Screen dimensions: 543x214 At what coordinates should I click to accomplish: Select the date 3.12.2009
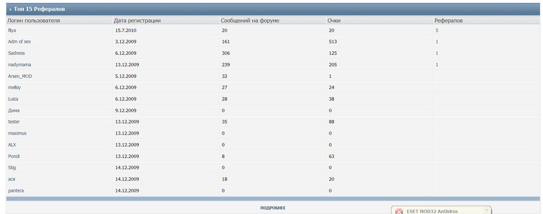pos(126,42)
